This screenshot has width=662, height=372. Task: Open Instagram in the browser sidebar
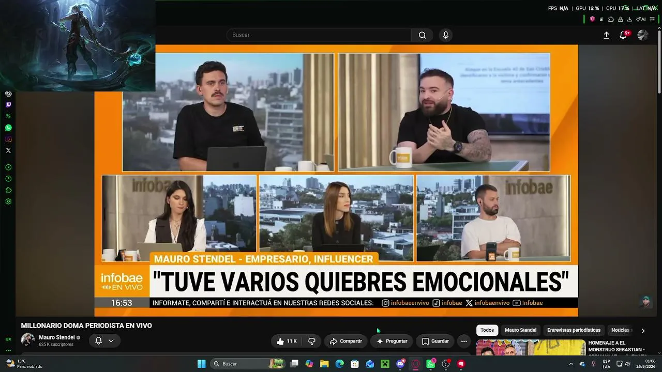pos(8,139)
